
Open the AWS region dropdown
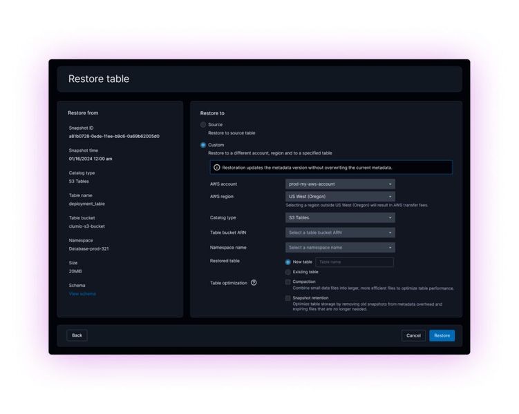click(x=340, y=197)
